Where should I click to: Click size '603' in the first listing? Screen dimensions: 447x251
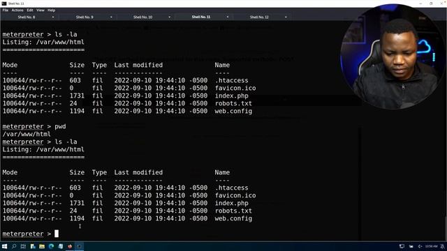coord(75,81)
